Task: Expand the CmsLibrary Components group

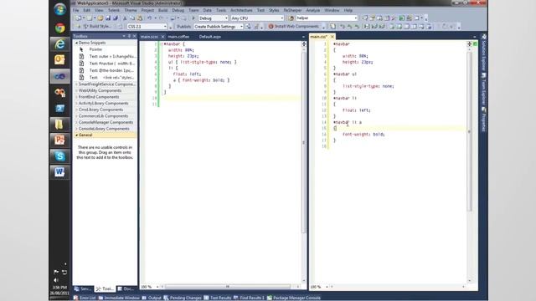Action: pos(76,110)
